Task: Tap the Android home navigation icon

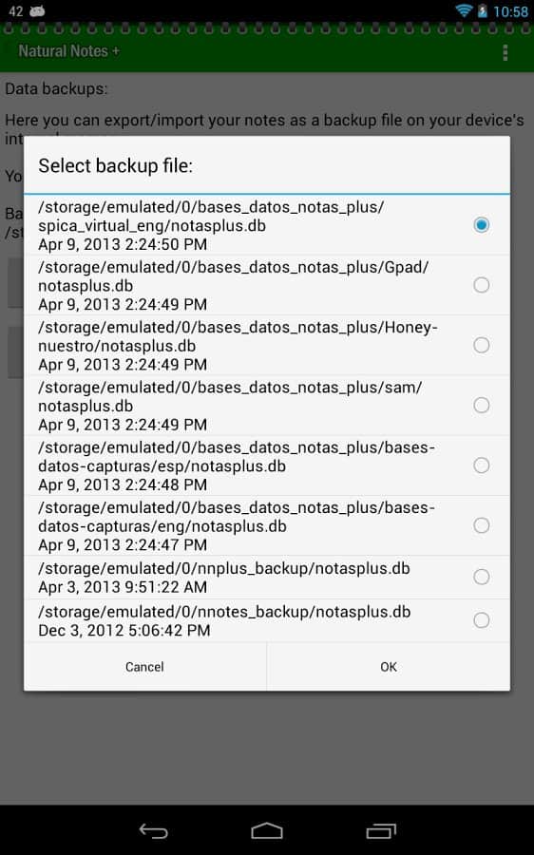Action: (267, 830)
